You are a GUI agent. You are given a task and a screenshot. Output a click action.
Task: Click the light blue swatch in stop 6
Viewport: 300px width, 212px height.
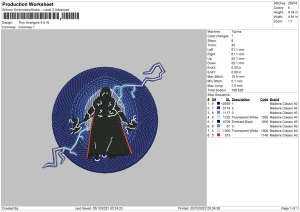coord(218,126)
